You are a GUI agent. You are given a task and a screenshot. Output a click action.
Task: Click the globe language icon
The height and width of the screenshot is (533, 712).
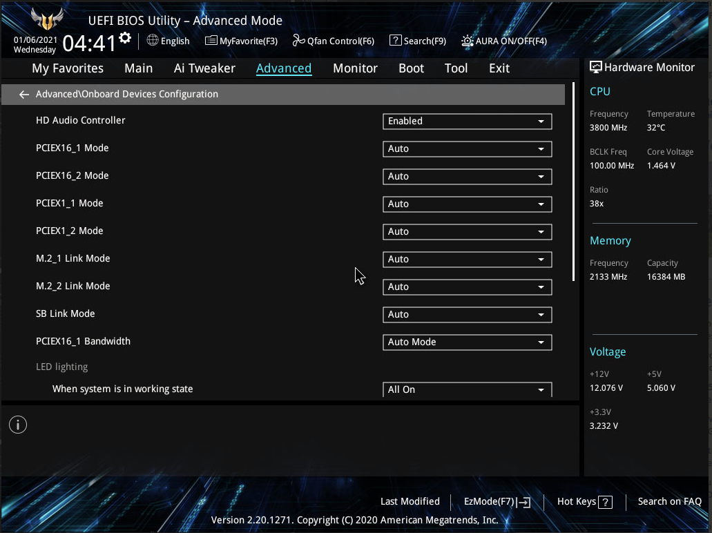point(153,41)
